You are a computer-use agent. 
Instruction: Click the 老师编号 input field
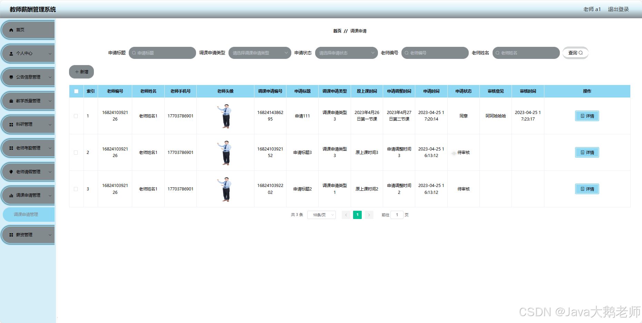[435, 53]
